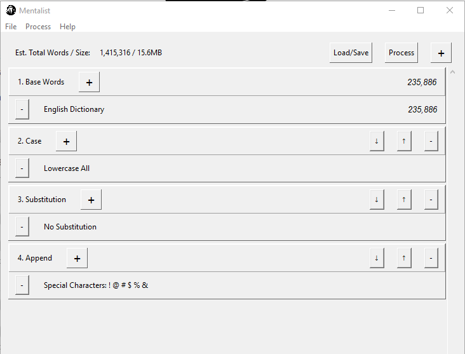Remove the Special Characters append entry
The height and width of the screenshot is (354, 465).
(22, 285)
